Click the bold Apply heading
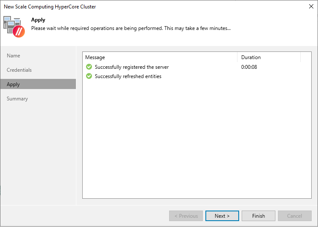Screen dimensions: 318x227 (38, 20)
